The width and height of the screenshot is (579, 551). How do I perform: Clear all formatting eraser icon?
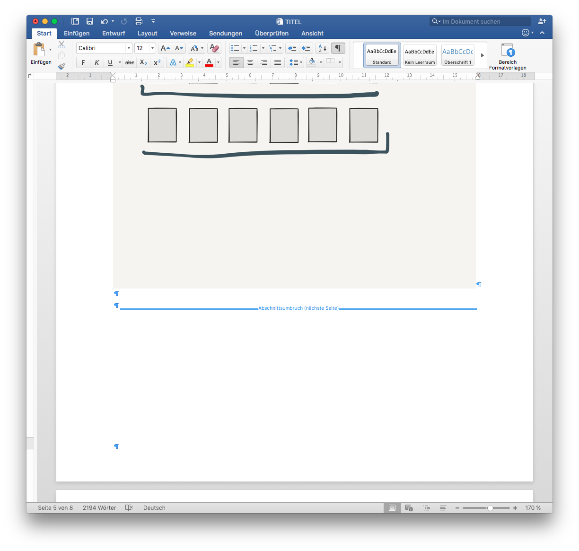tap(214, 48)
